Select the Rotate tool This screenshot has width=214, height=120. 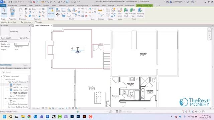(69, 15)
